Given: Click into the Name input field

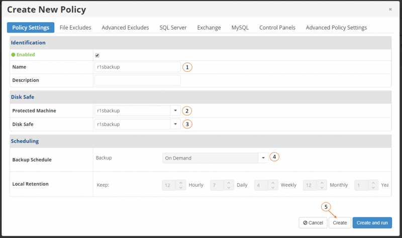Looking at the screenshot, I should coord(138,67).
